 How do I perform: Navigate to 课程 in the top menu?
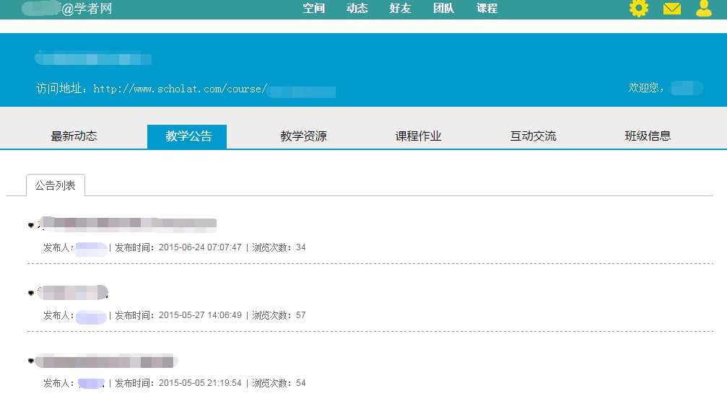tap(487, 9)
